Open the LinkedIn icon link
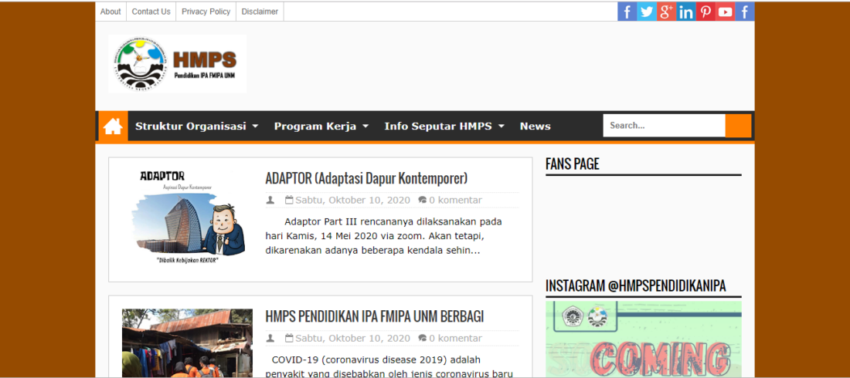 [686, 12]
